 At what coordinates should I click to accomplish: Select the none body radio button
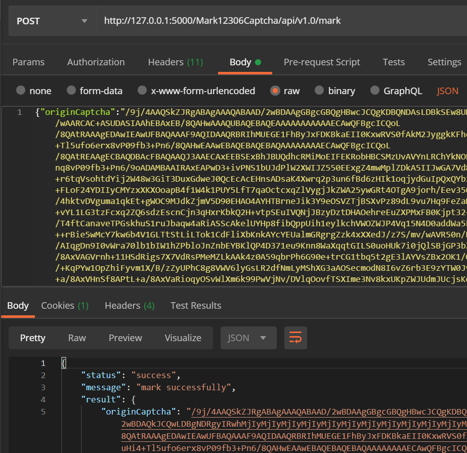coord(21,91)
